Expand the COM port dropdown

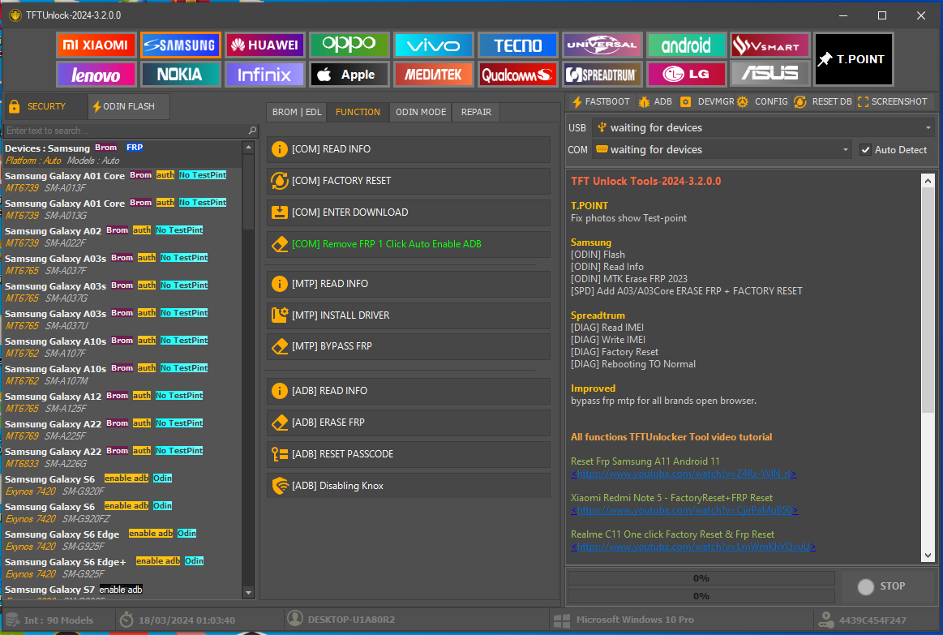pos(846,150)
